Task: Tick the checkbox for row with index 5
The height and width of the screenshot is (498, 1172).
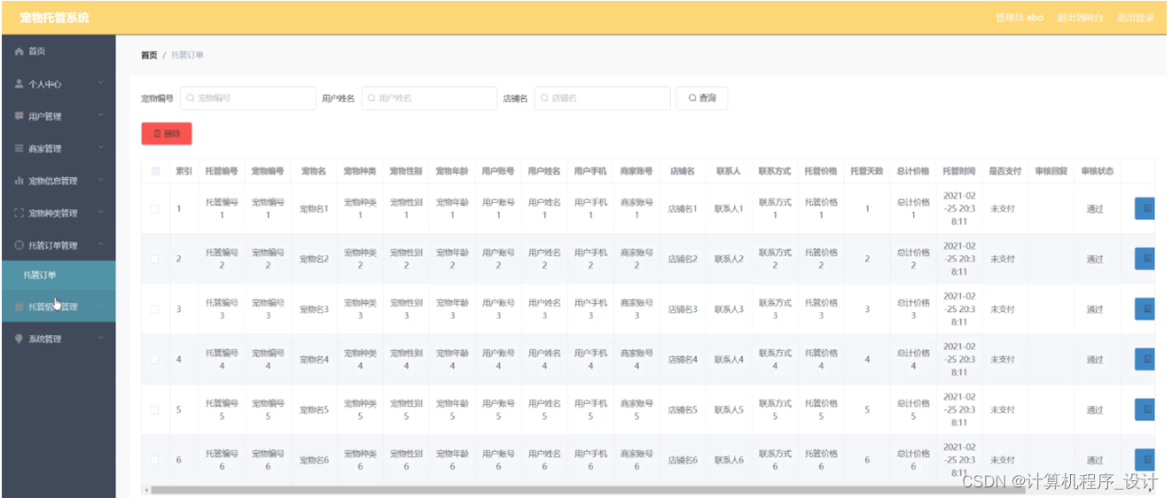Action: [x=155, y=409]
